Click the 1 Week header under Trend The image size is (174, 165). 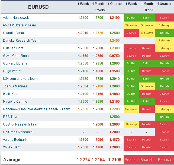(131, 4)
